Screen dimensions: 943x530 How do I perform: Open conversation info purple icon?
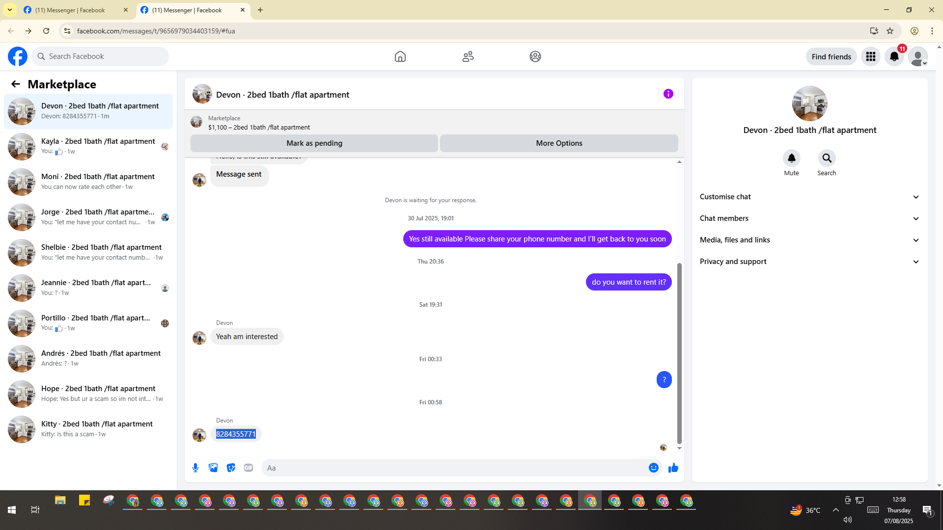click(x=668, y=94)
